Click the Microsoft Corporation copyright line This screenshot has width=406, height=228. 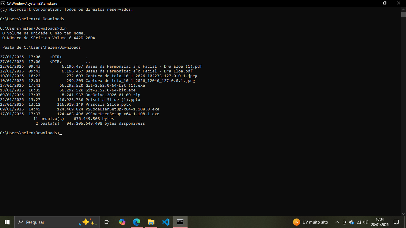pos(67,9)
